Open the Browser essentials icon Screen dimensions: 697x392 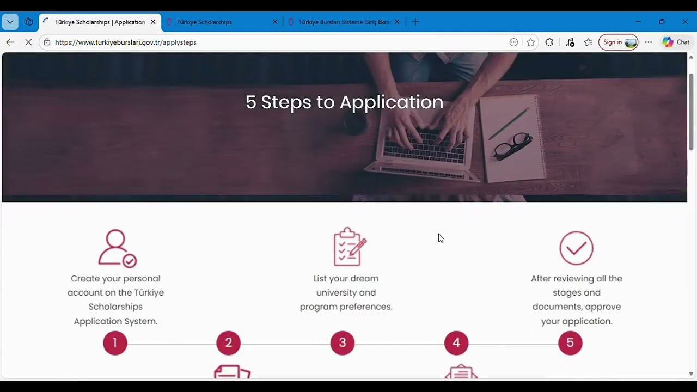tap(570, 42)
